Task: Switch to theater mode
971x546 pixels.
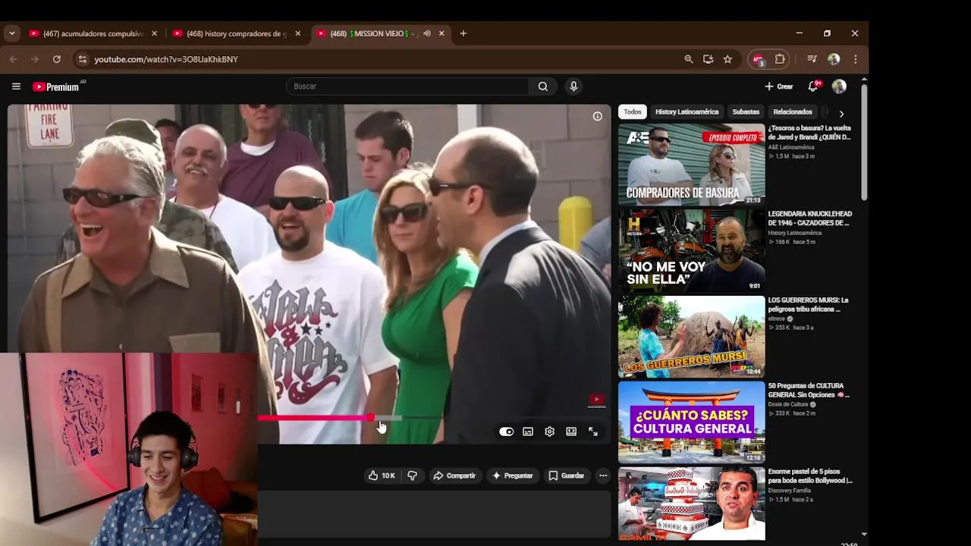Action: (571, 431)
